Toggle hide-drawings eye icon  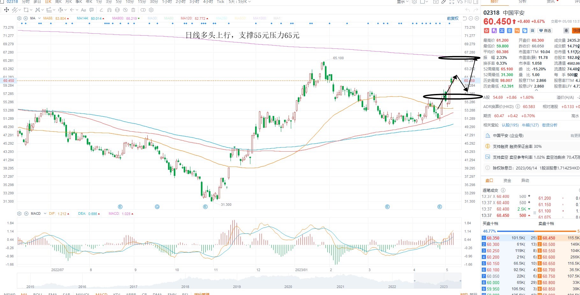125,10
